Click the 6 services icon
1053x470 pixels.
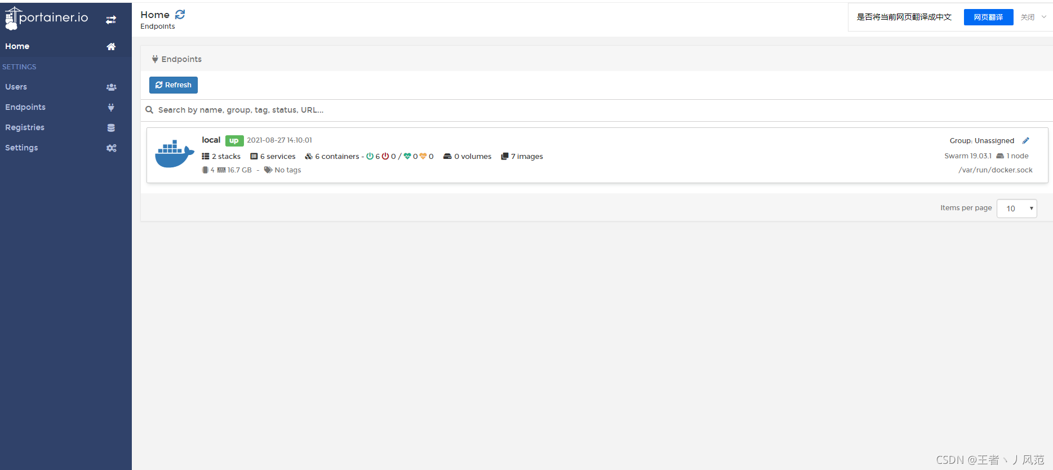pyautogui.click(x=254, y=157)
